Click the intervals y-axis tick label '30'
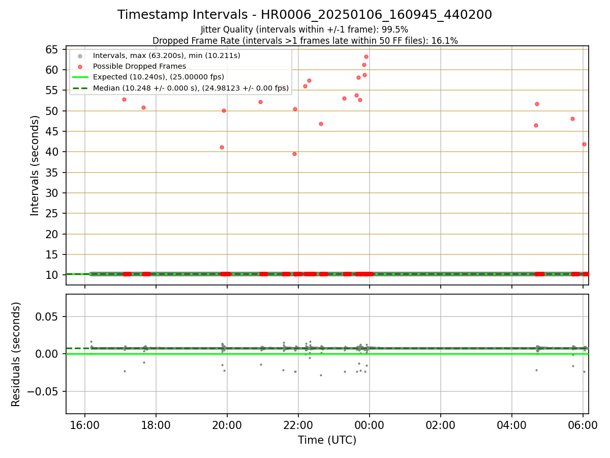 [52, 193]
